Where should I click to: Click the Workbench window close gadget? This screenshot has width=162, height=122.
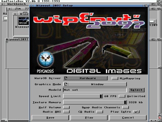click(2, 4)
